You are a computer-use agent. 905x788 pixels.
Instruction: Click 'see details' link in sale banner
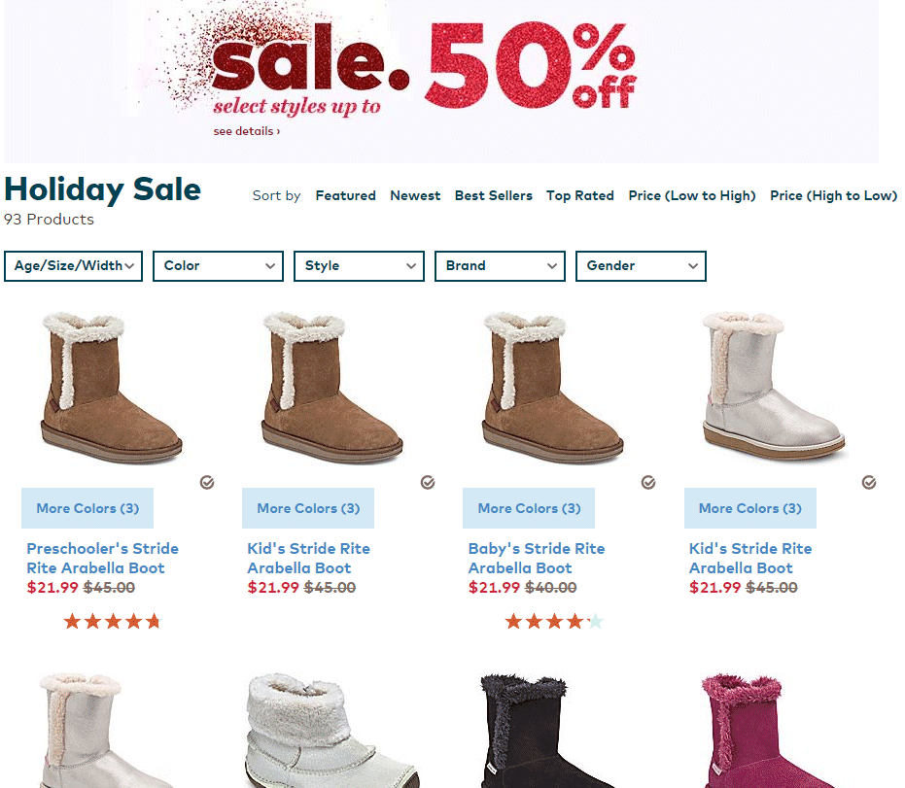pos(247,131)
